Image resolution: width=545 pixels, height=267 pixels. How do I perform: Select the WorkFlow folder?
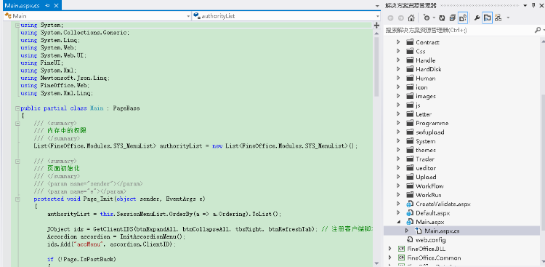[429, 186]
